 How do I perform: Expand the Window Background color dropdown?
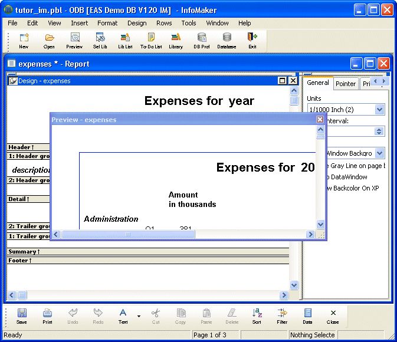click(x=379, y=153)
